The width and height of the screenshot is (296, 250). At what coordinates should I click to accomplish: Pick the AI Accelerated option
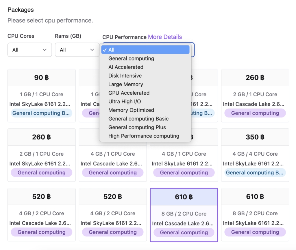click(126, 67)
